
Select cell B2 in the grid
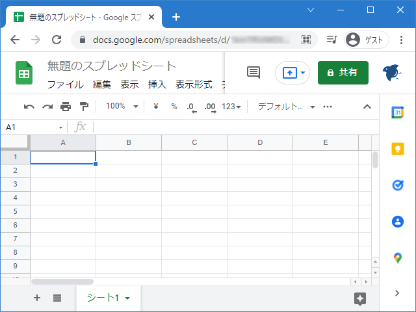[129, 170]
